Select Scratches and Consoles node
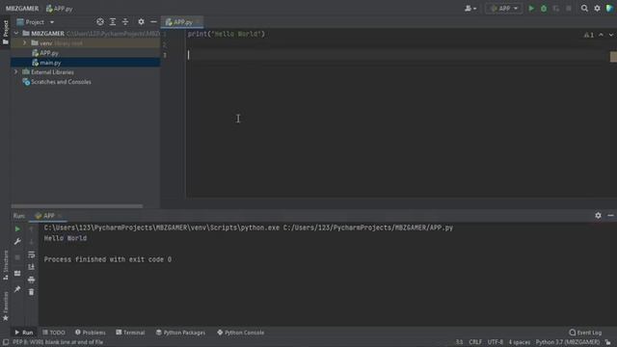Viewport: 617px width, 347px height. pos(61,82)
